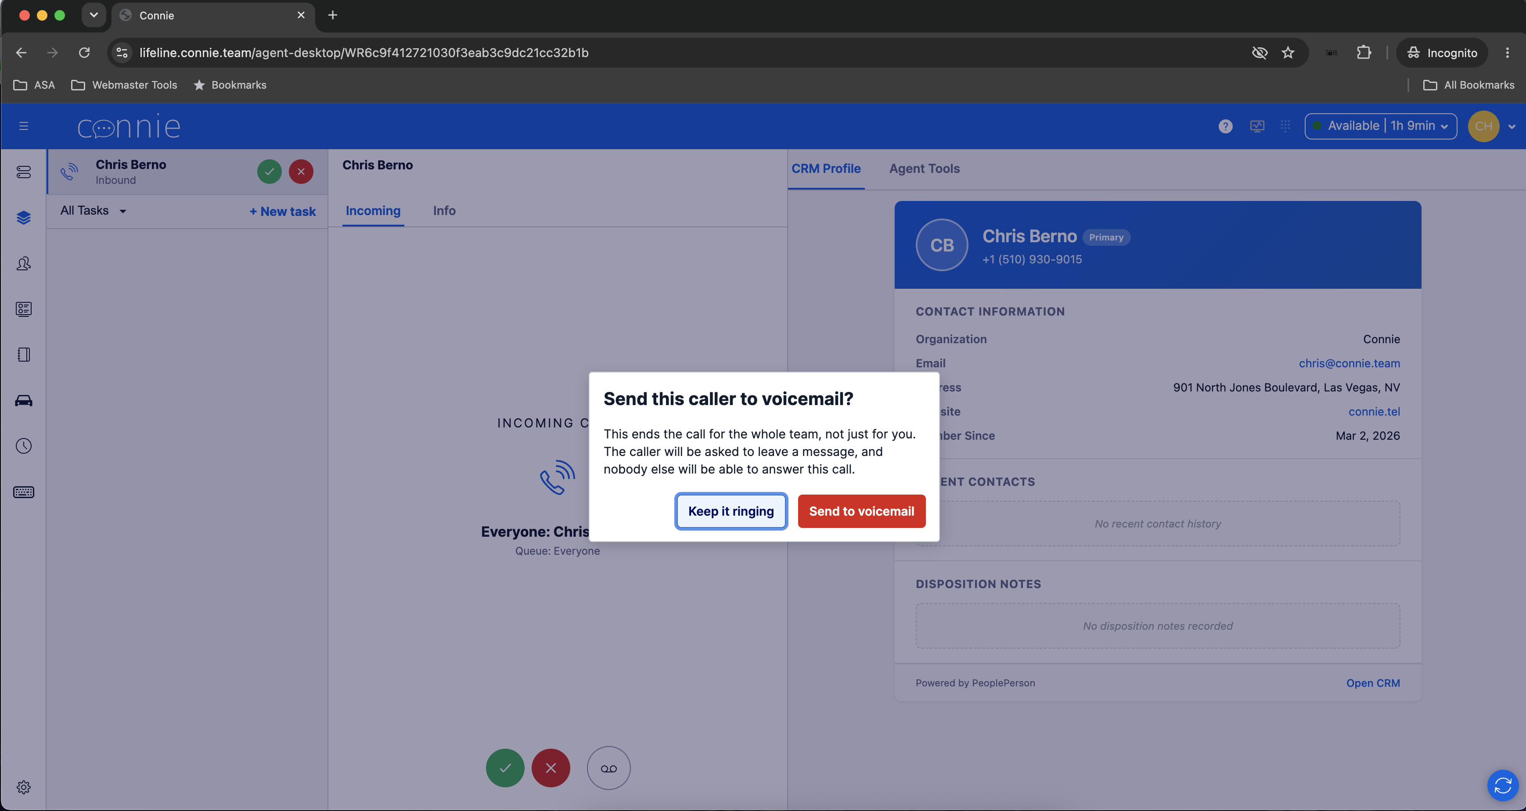Select the Agent Tools tab
This screenshot has height=811, width=1526.
924,169
